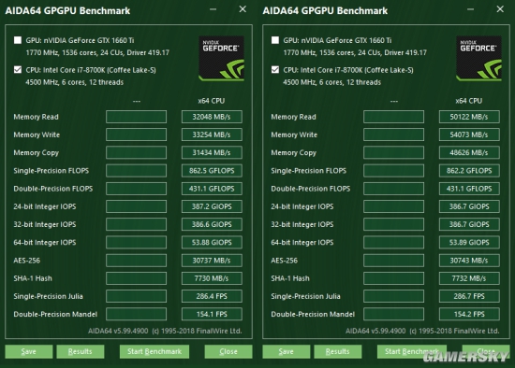Close the left AIDA64 GPGPU window
515x368 pixels.
click(243, 9)
